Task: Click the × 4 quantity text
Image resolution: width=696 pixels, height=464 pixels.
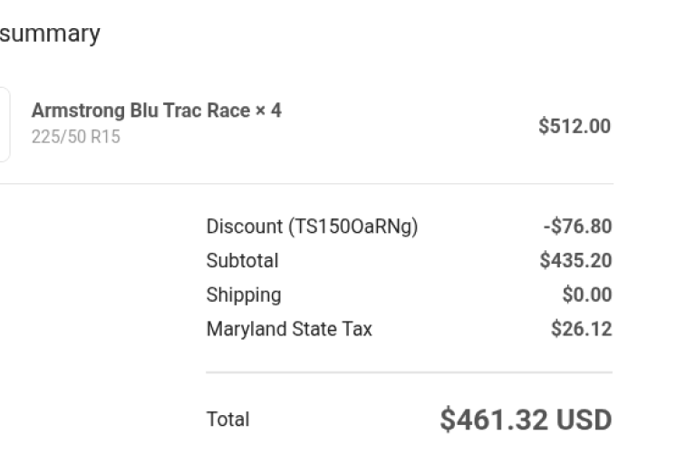Action: point(268,111)
